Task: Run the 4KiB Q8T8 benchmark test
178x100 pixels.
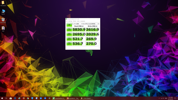Action: pyautogui.click(x=69, y=34)
